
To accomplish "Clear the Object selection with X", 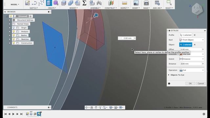I will (x=195, y=45).
